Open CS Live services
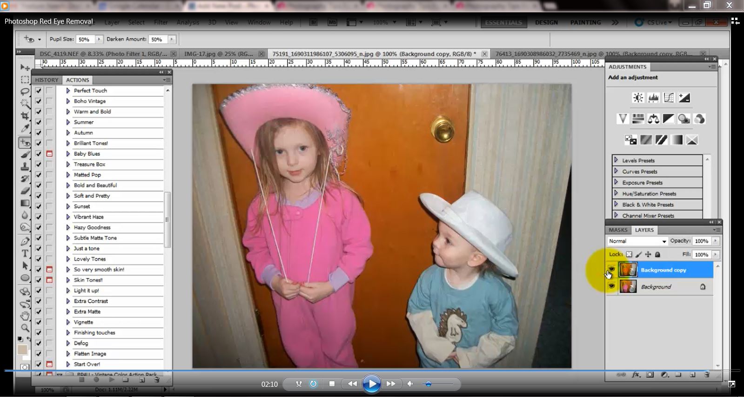744x397 pixels. (x=652, y=22)
